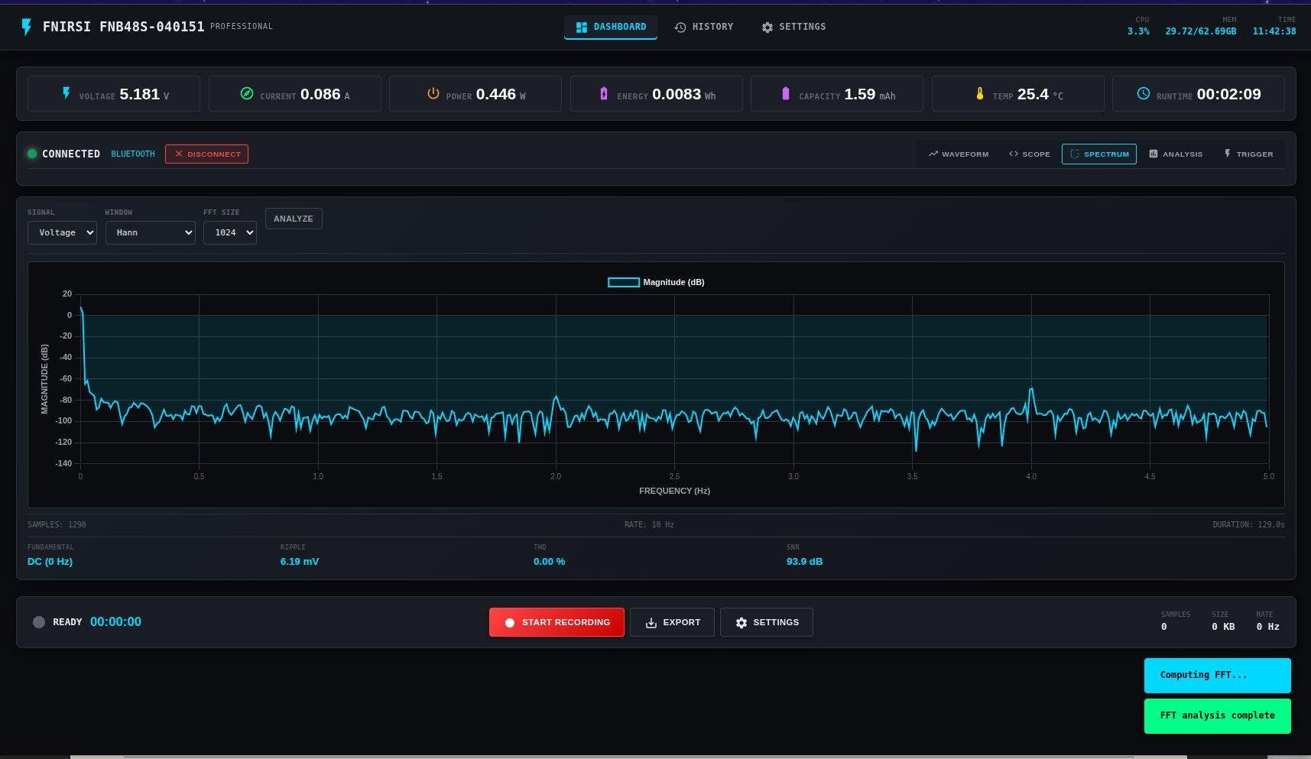This screenshot has width=1311, height=759.
Task: Switch to Scope view mode
Action: [x=1029, y=154]
